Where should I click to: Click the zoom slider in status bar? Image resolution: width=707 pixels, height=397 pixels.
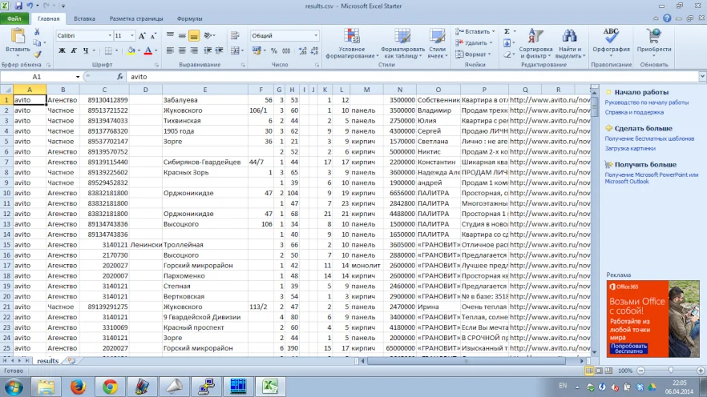(x=671, y=371)
